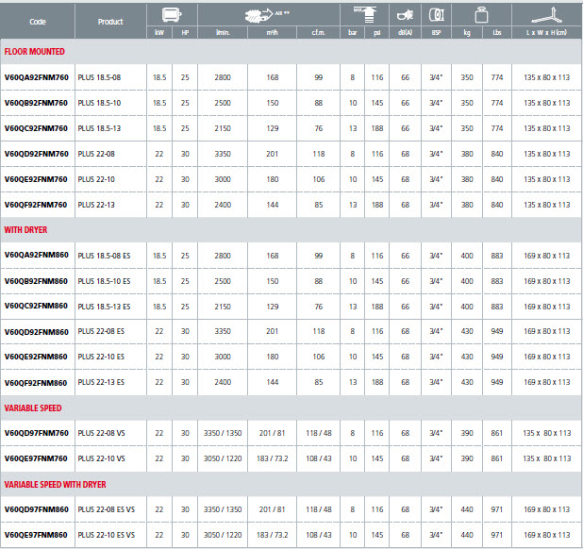This screenshot has height=549, width=583.
Task: Click code V60QA92FNM860
Action: point(37,255)
